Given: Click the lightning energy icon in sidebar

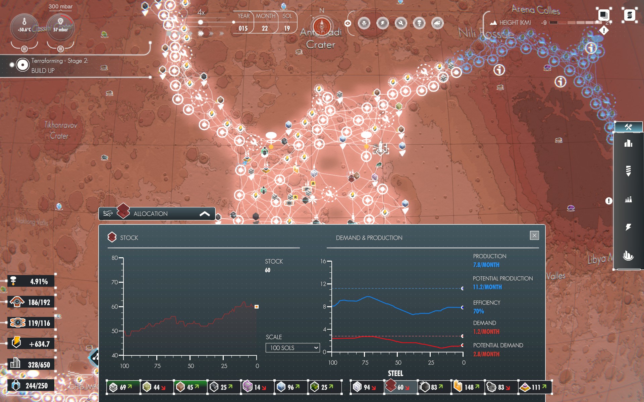Looking at the screenshot, I should (x=628, y=227).
